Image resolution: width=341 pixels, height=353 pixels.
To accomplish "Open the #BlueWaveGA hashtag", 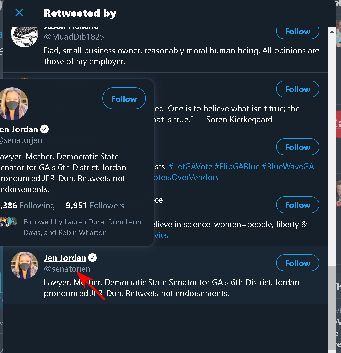I will [288, 167].
